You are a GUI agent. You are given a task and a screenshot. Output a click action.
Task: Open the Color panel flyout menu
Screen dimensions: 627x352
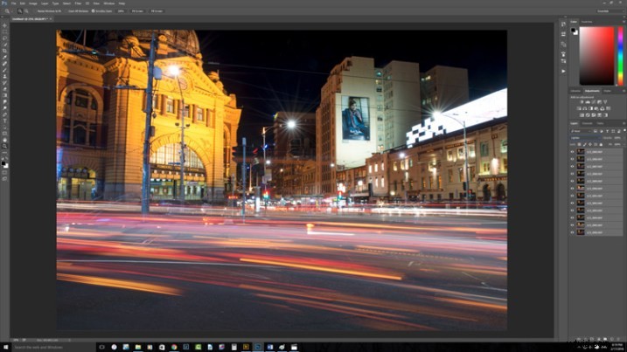(x=624, y=22)
